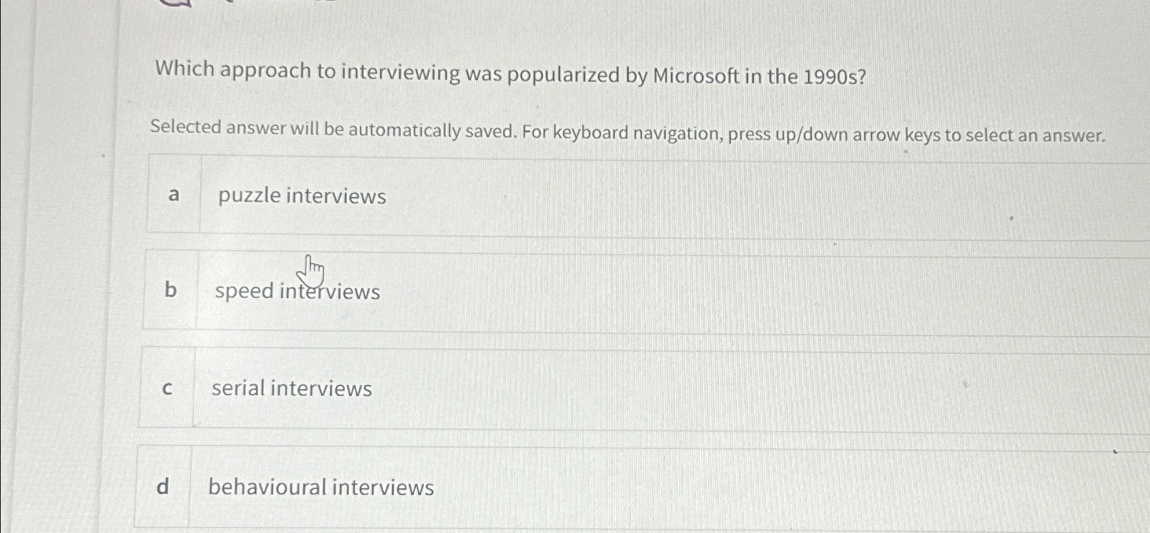Click the behavioural interviews text

[320, 488]
